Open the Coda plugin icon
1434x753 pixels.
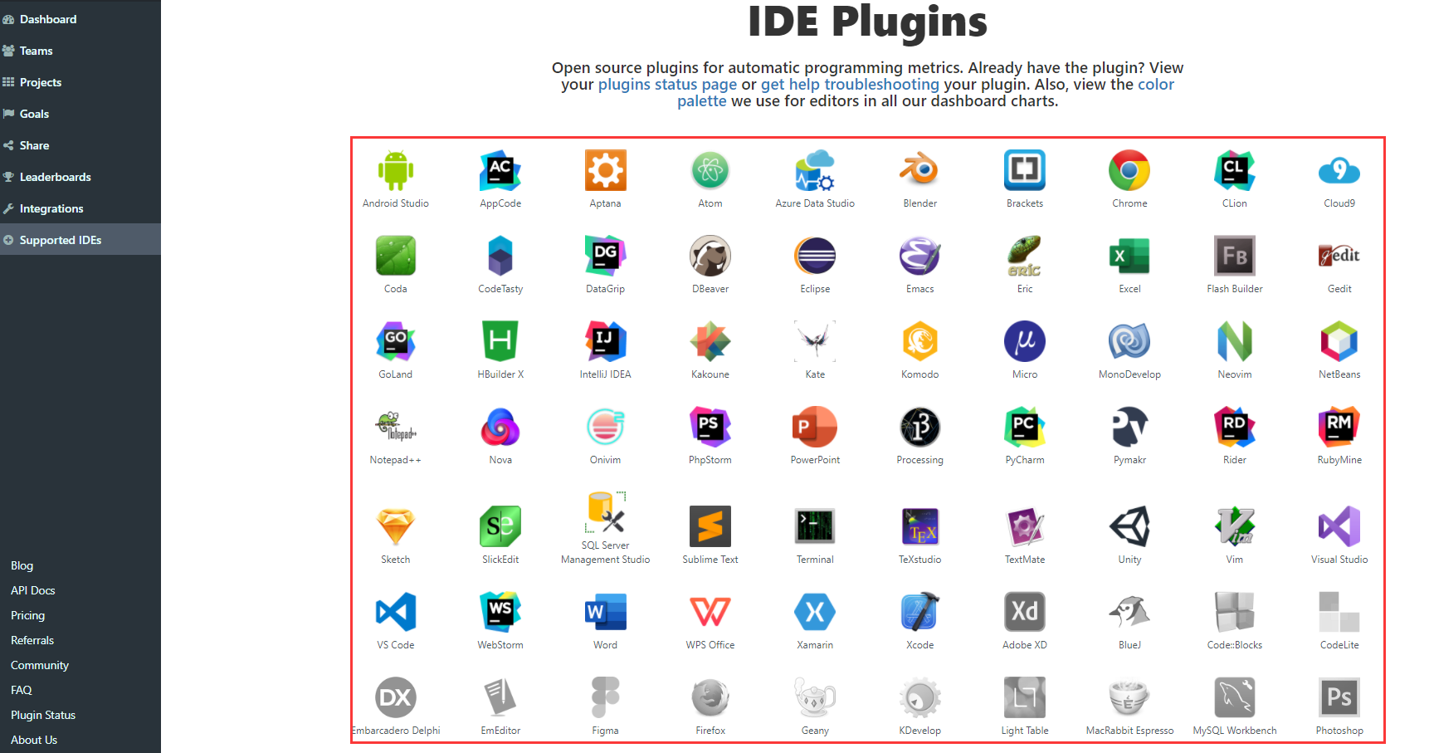click(x=396, y=256)
